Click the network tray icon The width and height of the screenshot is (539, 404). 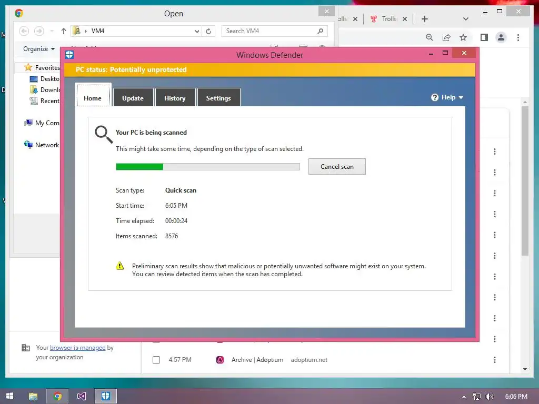477,397
